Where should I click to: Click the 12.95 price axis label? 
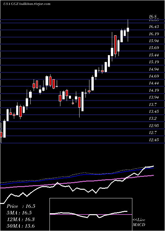154,126
